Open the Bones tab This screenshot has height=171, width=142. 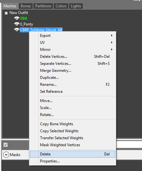(26, 6)
